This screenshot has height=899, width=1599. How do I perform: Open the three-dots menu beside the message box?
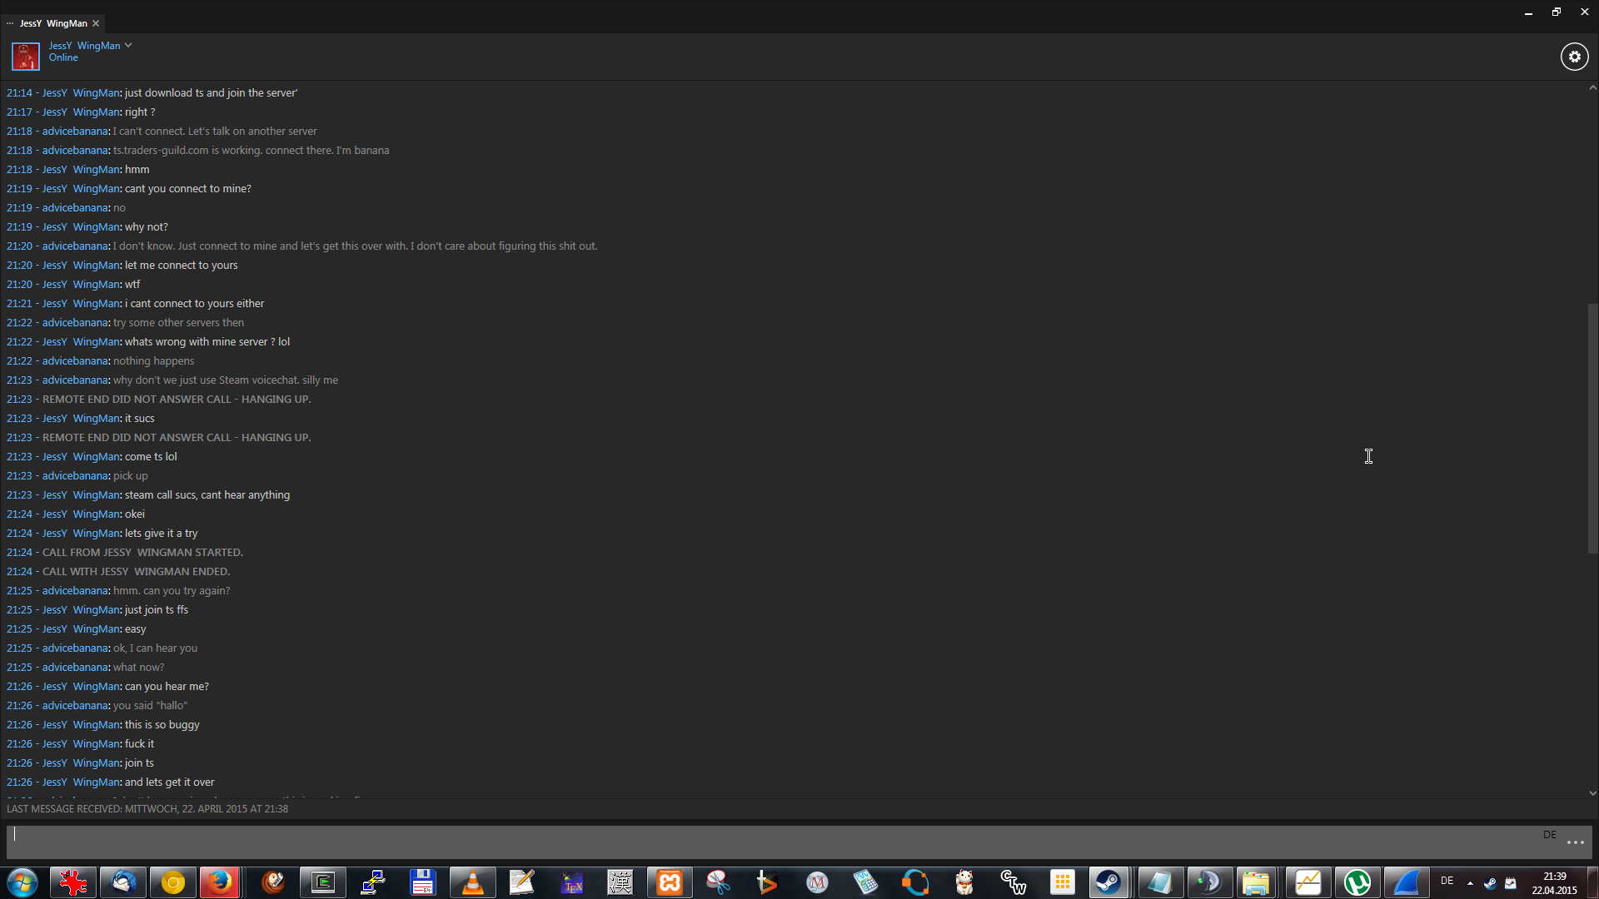tap(1575, 842)
